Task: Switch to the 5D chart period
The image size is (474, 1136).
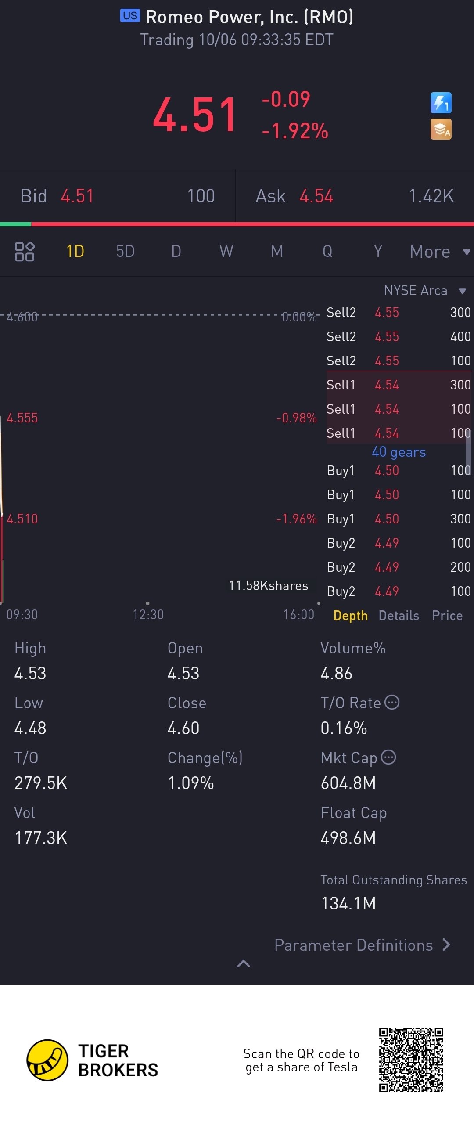Action: coord(125,251)
